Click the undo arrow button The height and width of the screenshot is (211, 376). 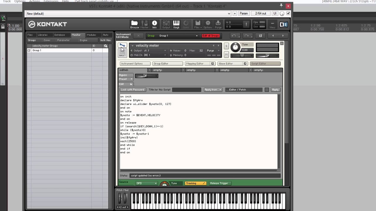(234, 36)
